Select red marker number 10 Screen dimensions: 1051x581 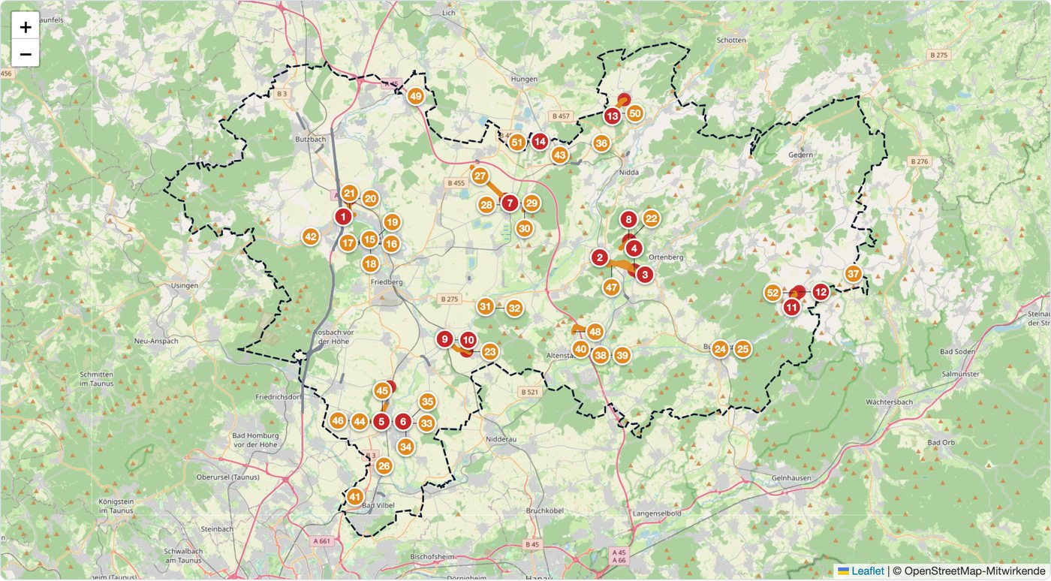(468, 339)
